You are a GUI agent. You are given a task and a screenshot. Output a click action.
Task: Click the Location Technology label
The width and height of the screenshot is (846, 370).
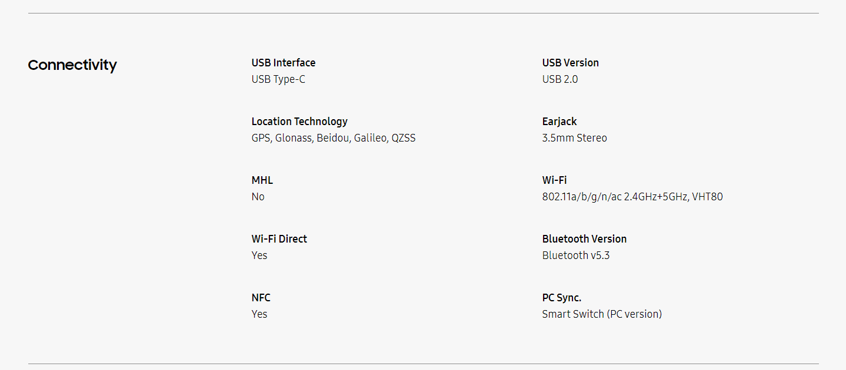299,122
